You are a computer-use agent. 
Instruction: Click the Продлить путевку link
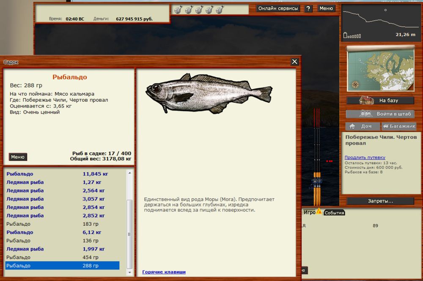point(365,157)
